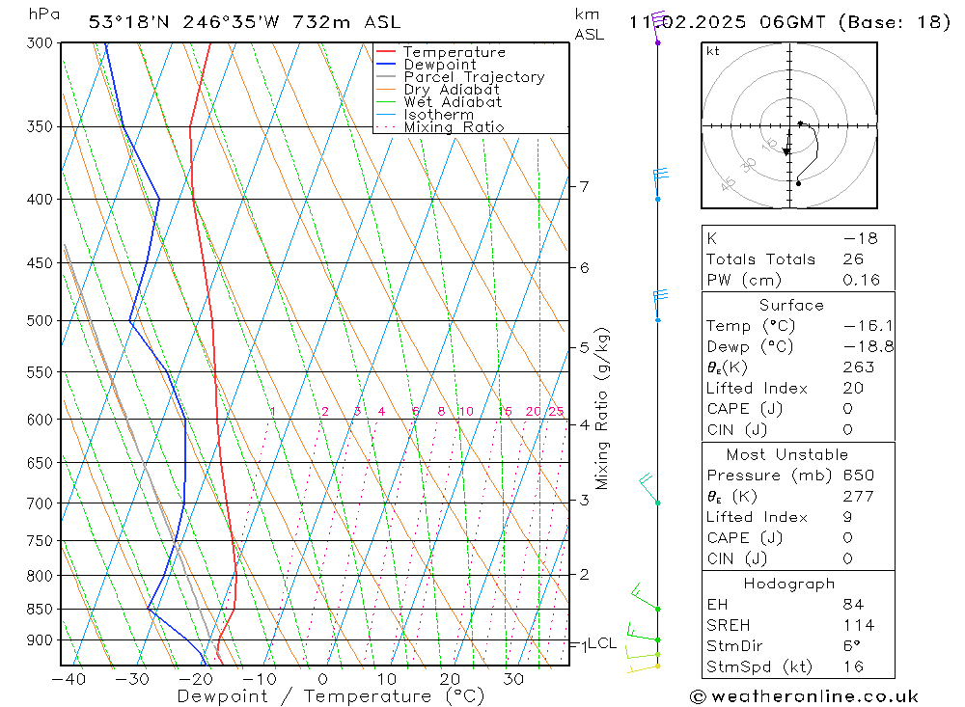Click the PW (cm) value 0.16
The height and width of the screenshot is (707, 965).
(862, 280)
